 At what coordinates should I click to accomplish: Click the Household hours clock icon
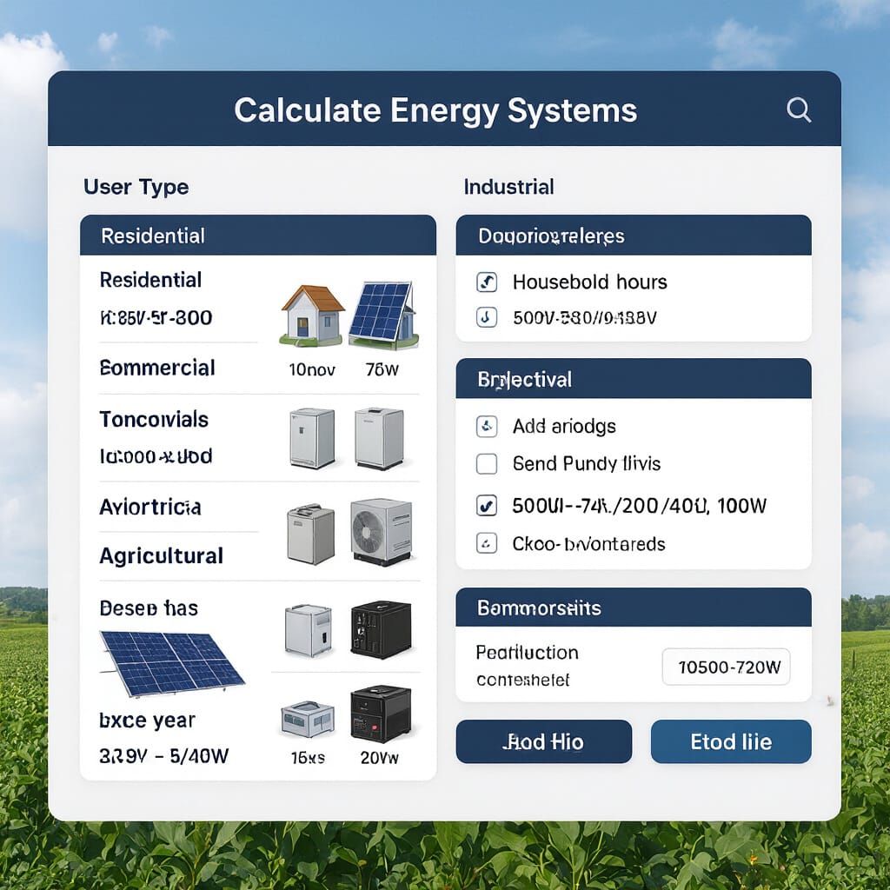(x=487, y=282)
